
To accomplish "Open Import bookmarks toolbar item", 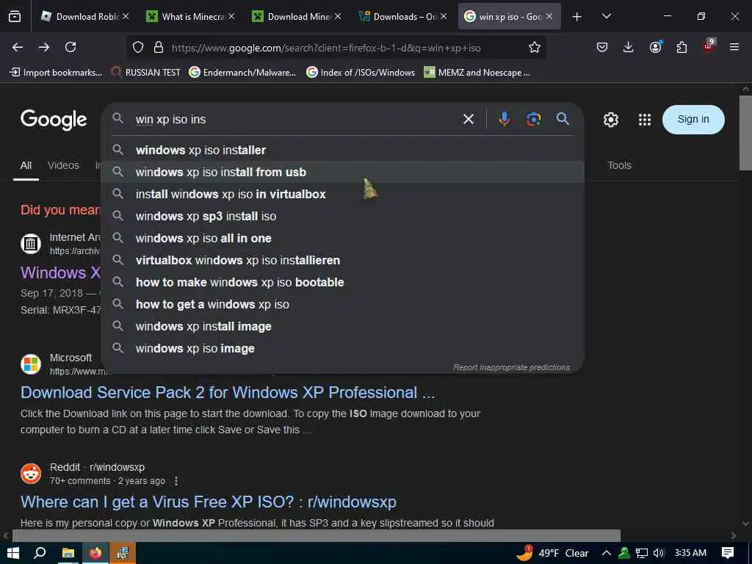I will (57, 73).
